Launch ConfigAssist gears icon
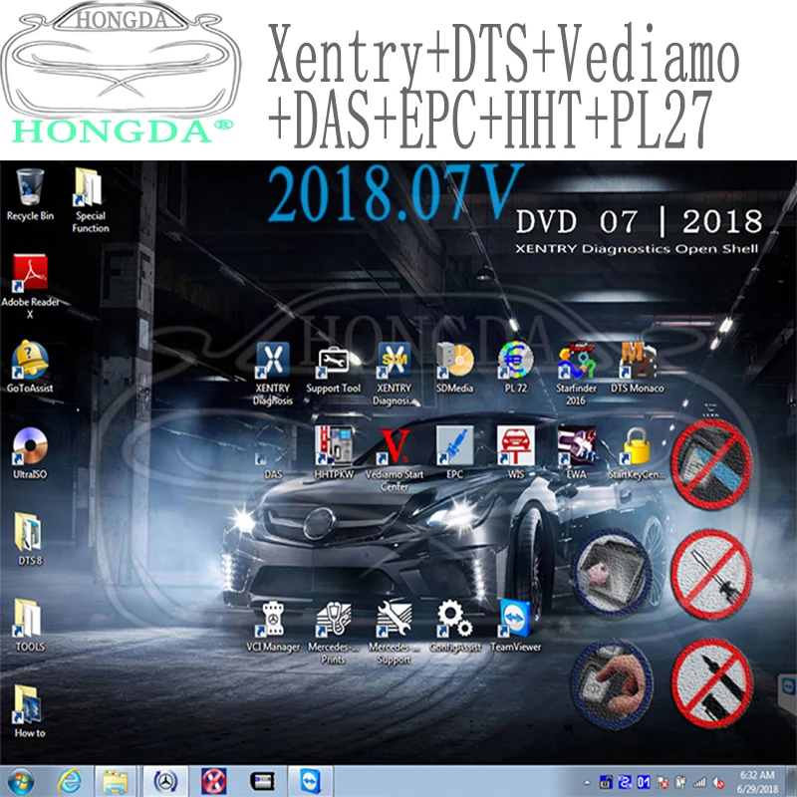Screen dimensions: 797x797 (455, 627)
